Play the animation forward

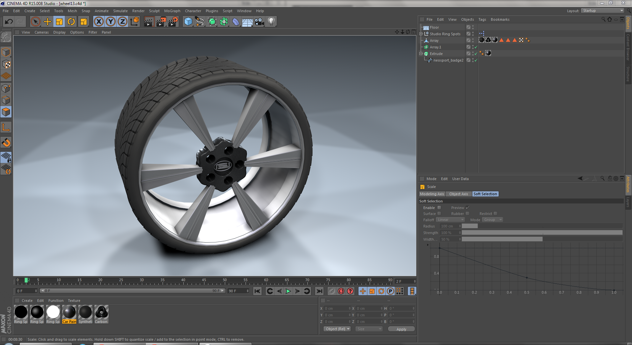coord(288,291)
